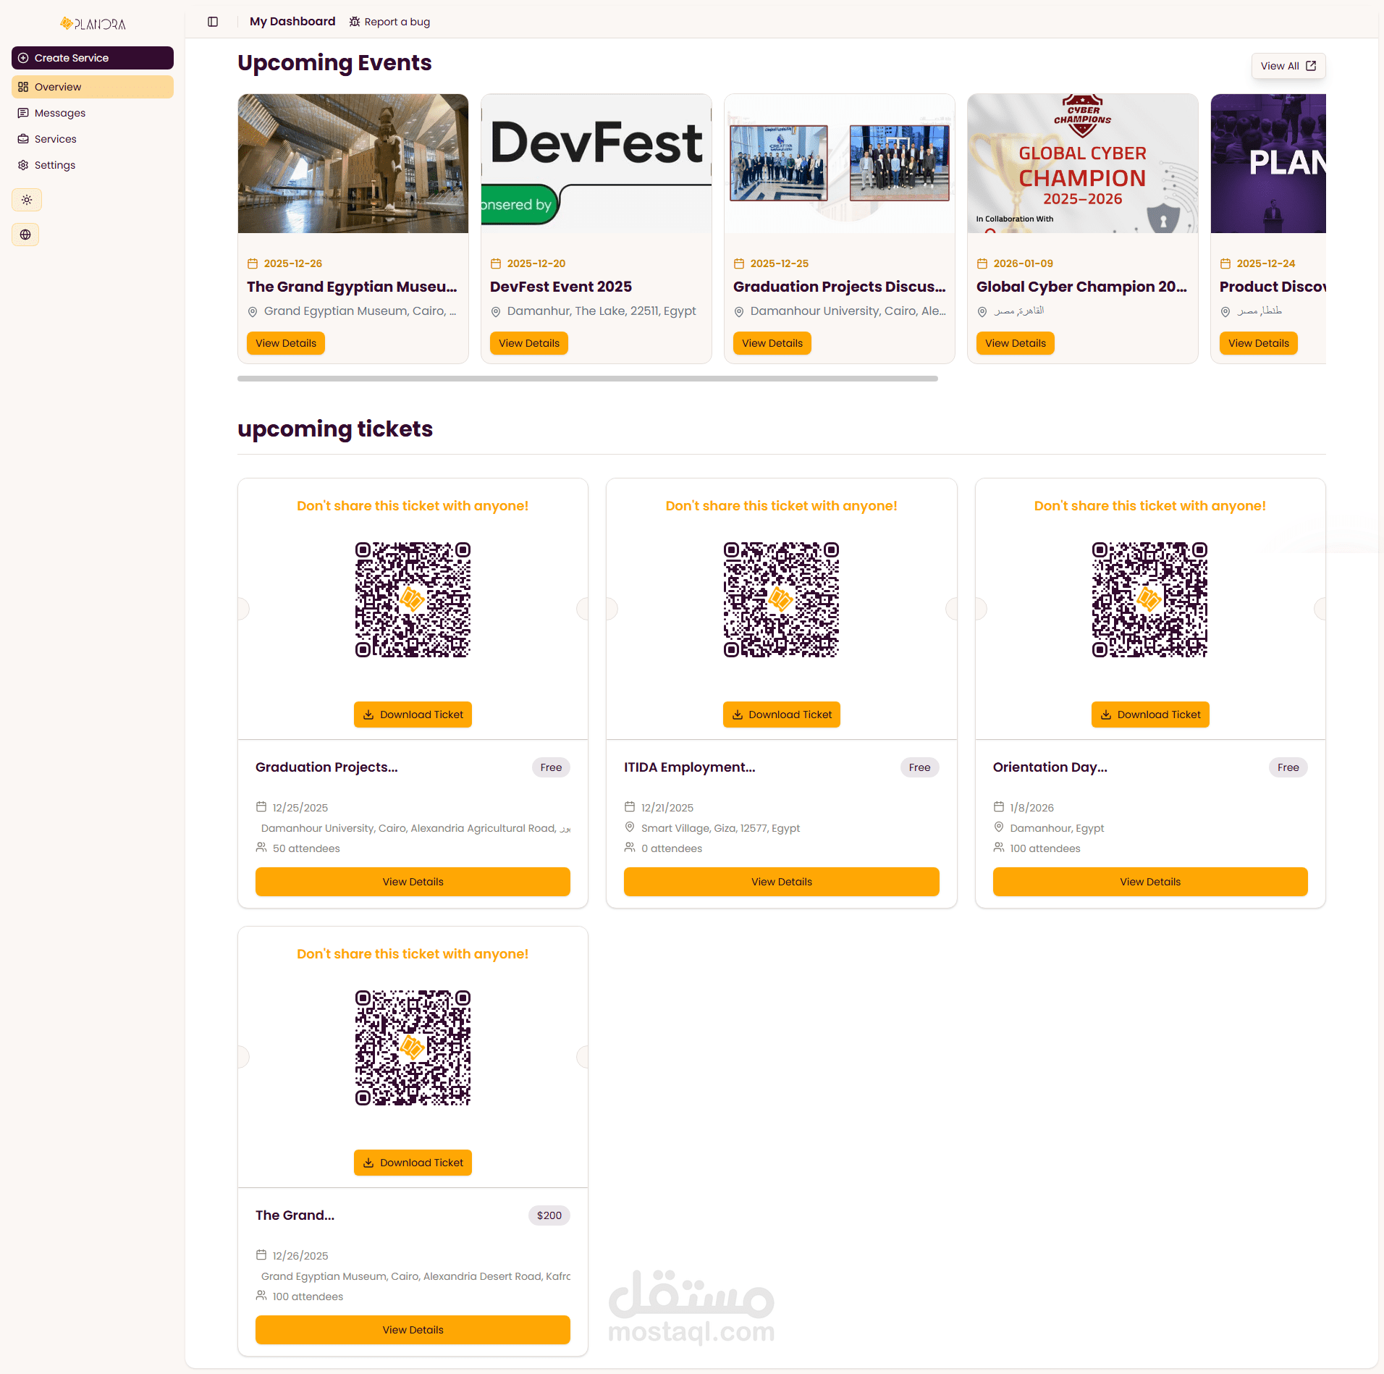Open the language globe selector
1384x1374 pixels.
25,235
